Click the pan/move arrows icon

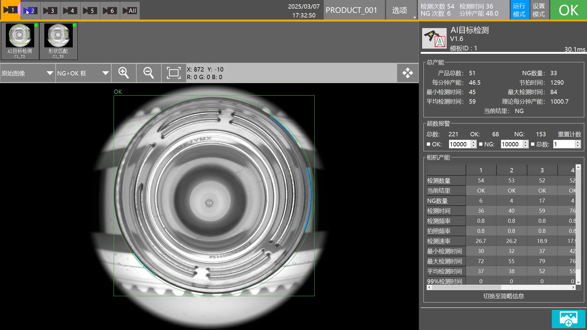click(408, 73)
